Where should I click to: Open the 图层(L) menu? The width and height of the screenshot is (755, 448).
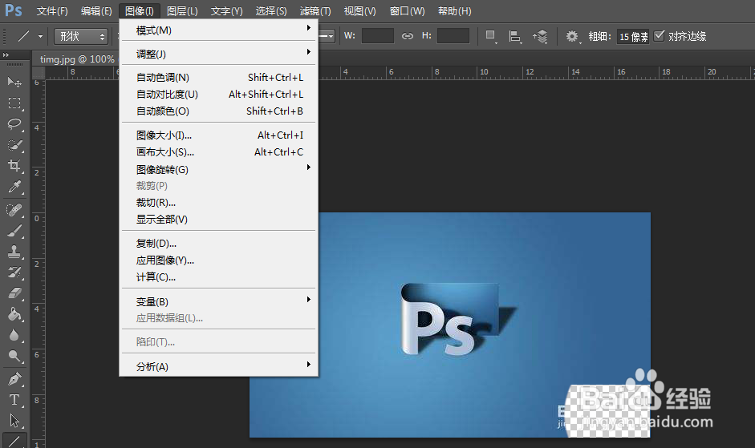pyautogui.click(x=182, y=10)
